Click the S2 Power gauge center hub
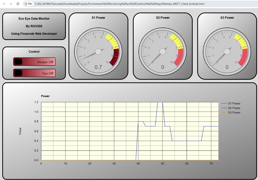258x180 pixels. (x=163, y=51)
